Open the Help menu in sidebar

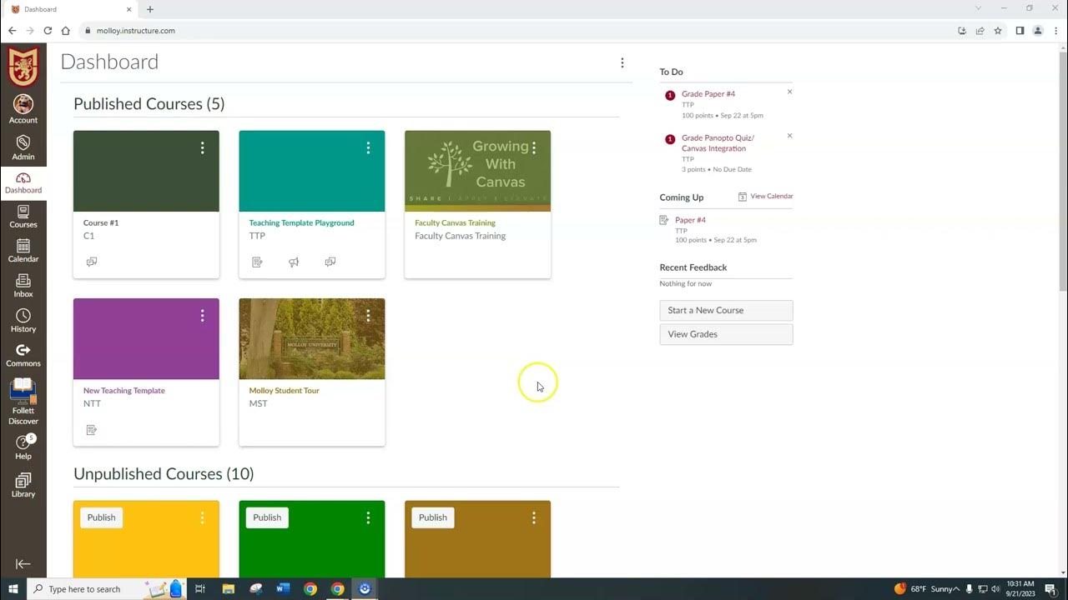[x=23, y=447]
